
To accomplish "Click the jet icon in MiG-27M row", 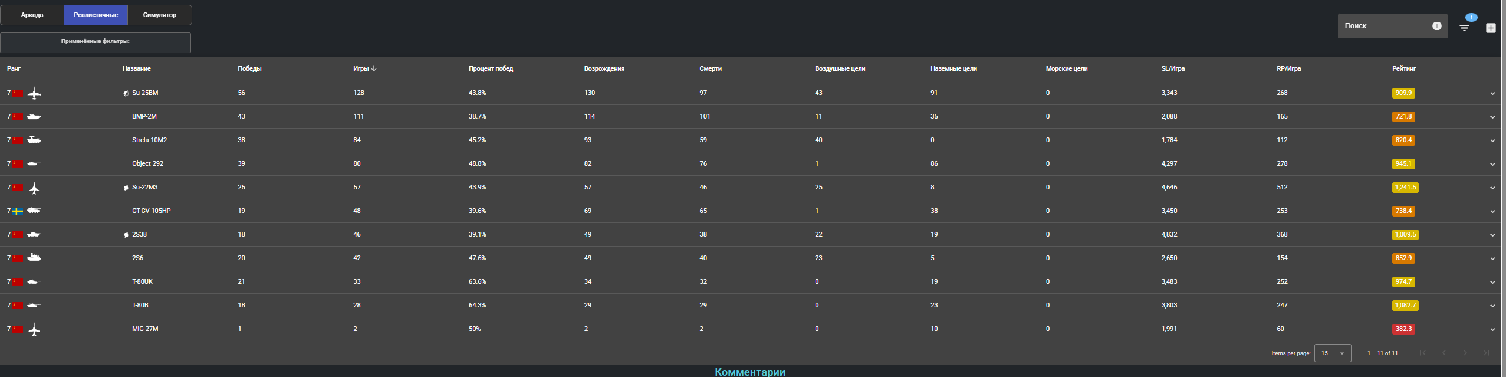I will pyautogui.click(x=34, y=329).
